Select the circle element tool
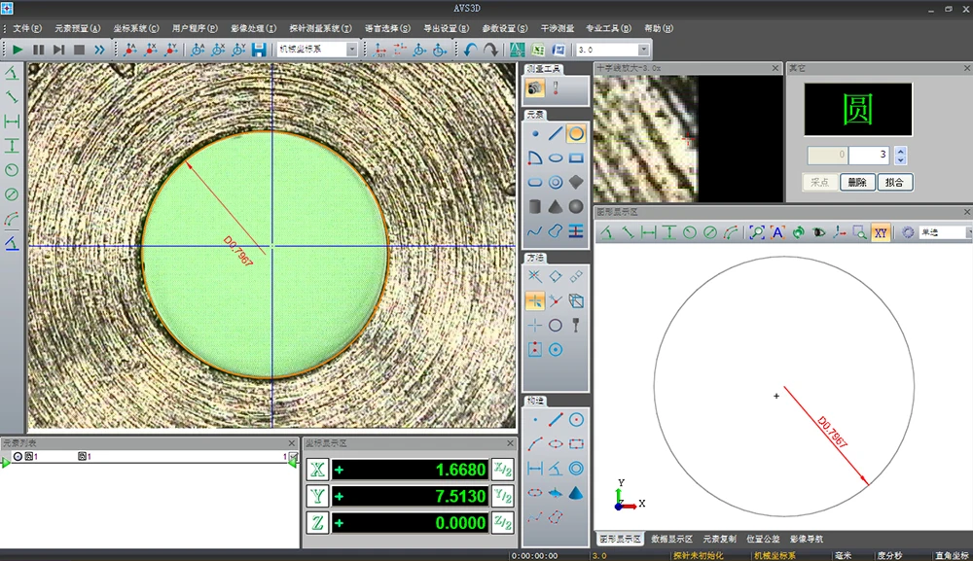 click(576, 133)
